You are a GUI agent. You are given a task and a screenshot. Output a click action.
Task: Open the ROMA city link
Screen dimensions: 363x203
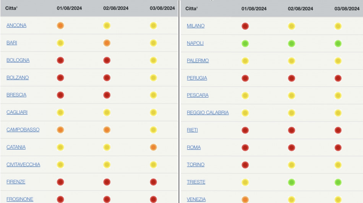[x=194, y=147]
